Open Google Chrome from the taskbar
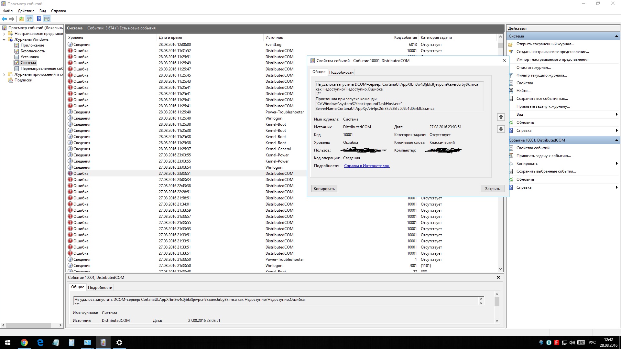This screenshot has width=621, height=349. pos(24,343)
